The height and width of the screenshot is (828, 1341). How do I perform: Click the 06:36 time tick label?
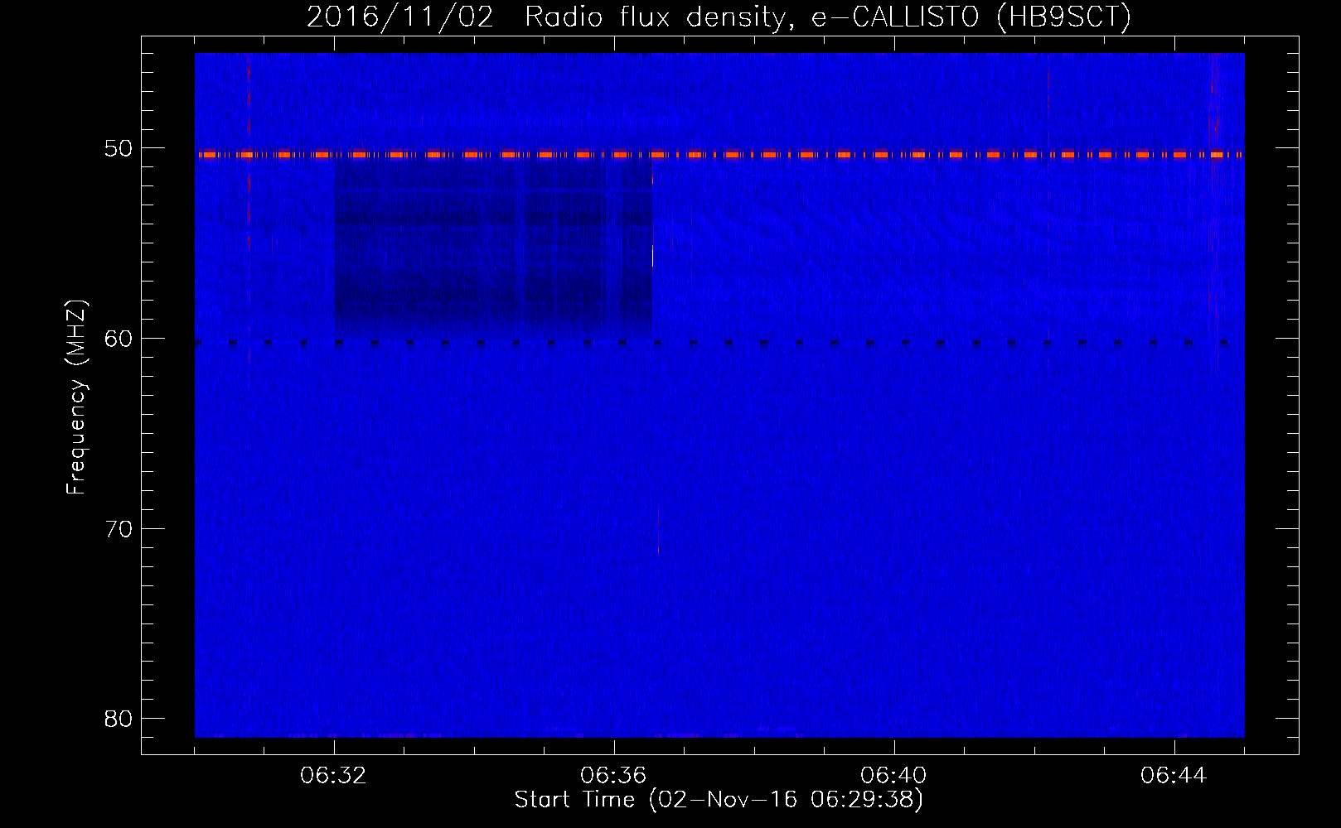tap(613, 776)
